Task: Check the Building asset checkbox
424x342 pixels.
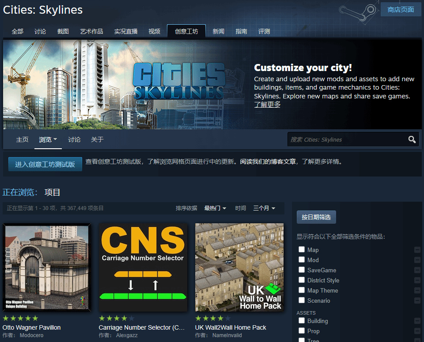Action: tap(302, 320)
